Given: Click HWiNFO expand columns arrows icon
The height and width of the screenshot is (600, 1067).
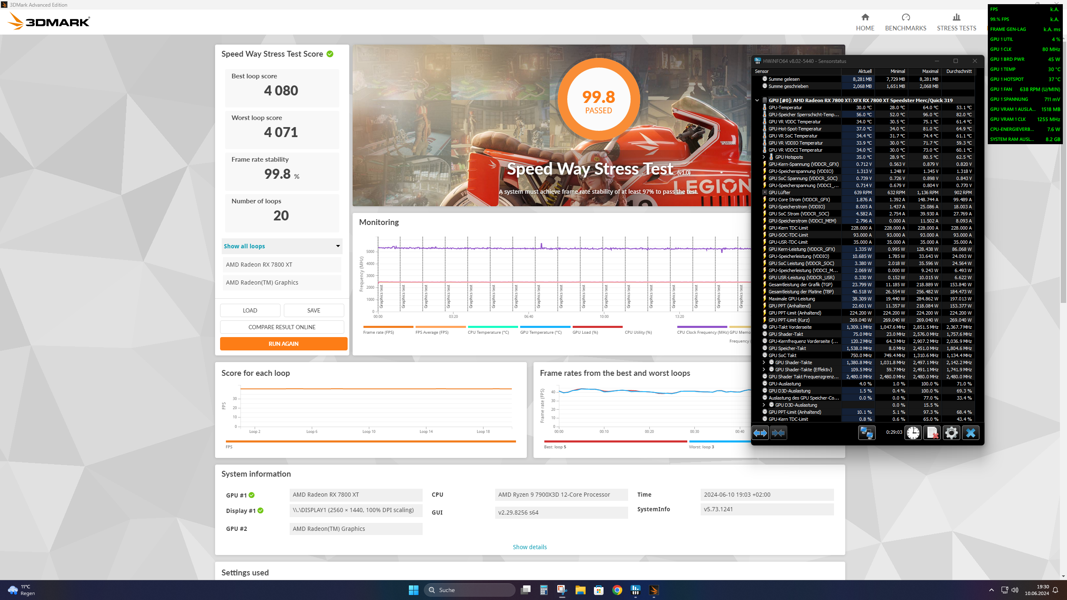Looking at the screenshot, I should [x=760, y=433].
